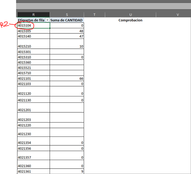Image resolution: width=191 pixels, height=174 pixels.
Task: Select cell containing 4015710
Action: [x=33, y=73]
